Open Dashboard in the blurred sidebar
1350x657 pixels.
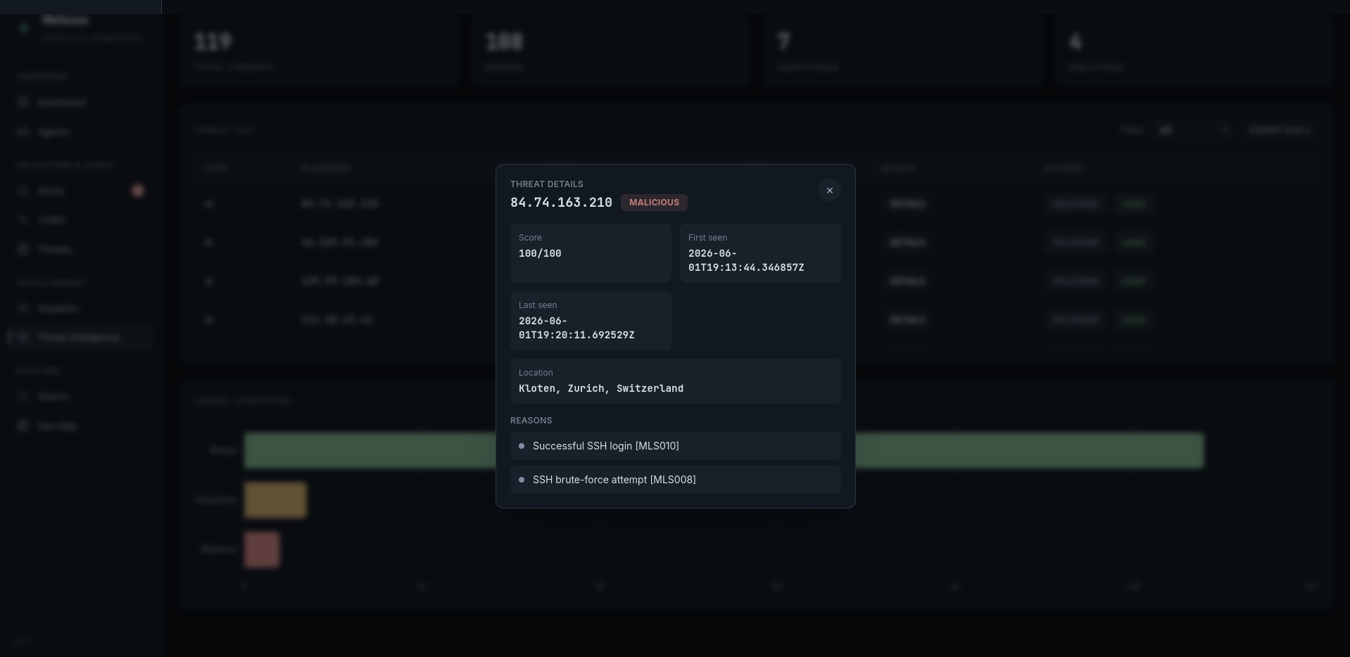pyautogui.click(x=62, y=103)
